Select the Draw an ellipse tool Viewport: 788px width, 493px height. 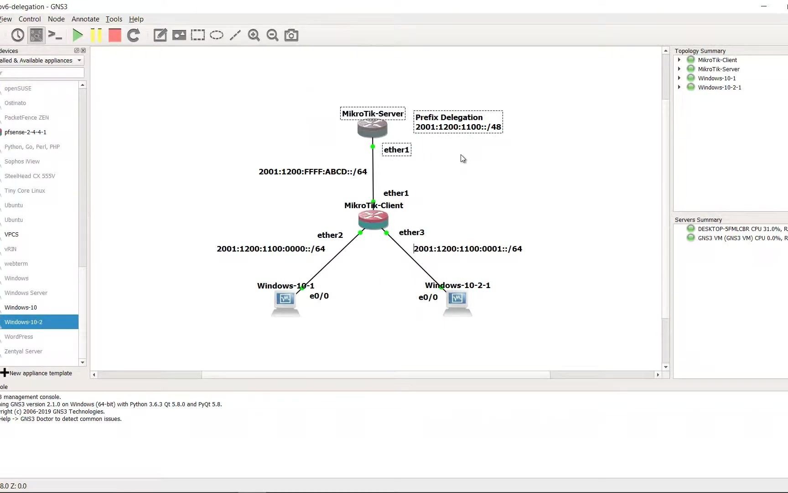click(x=217, y=35)
